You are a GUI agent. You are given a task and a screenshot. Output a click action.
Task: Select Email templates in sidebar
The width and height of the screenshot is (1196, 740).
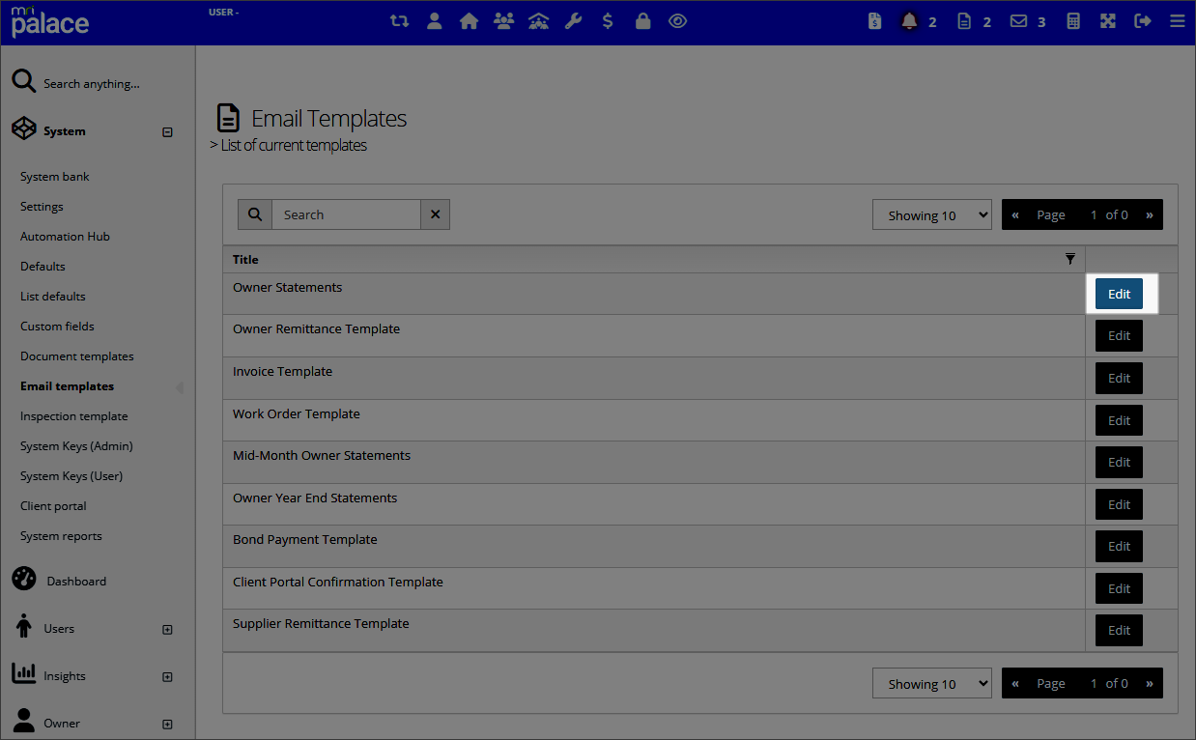click(67, 386)
